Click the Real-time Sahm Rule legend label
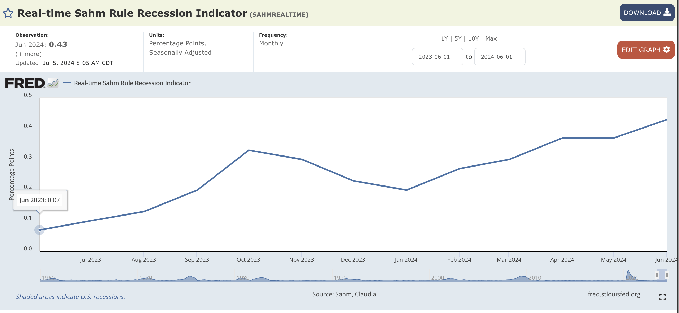 click(x=132, y=83)
